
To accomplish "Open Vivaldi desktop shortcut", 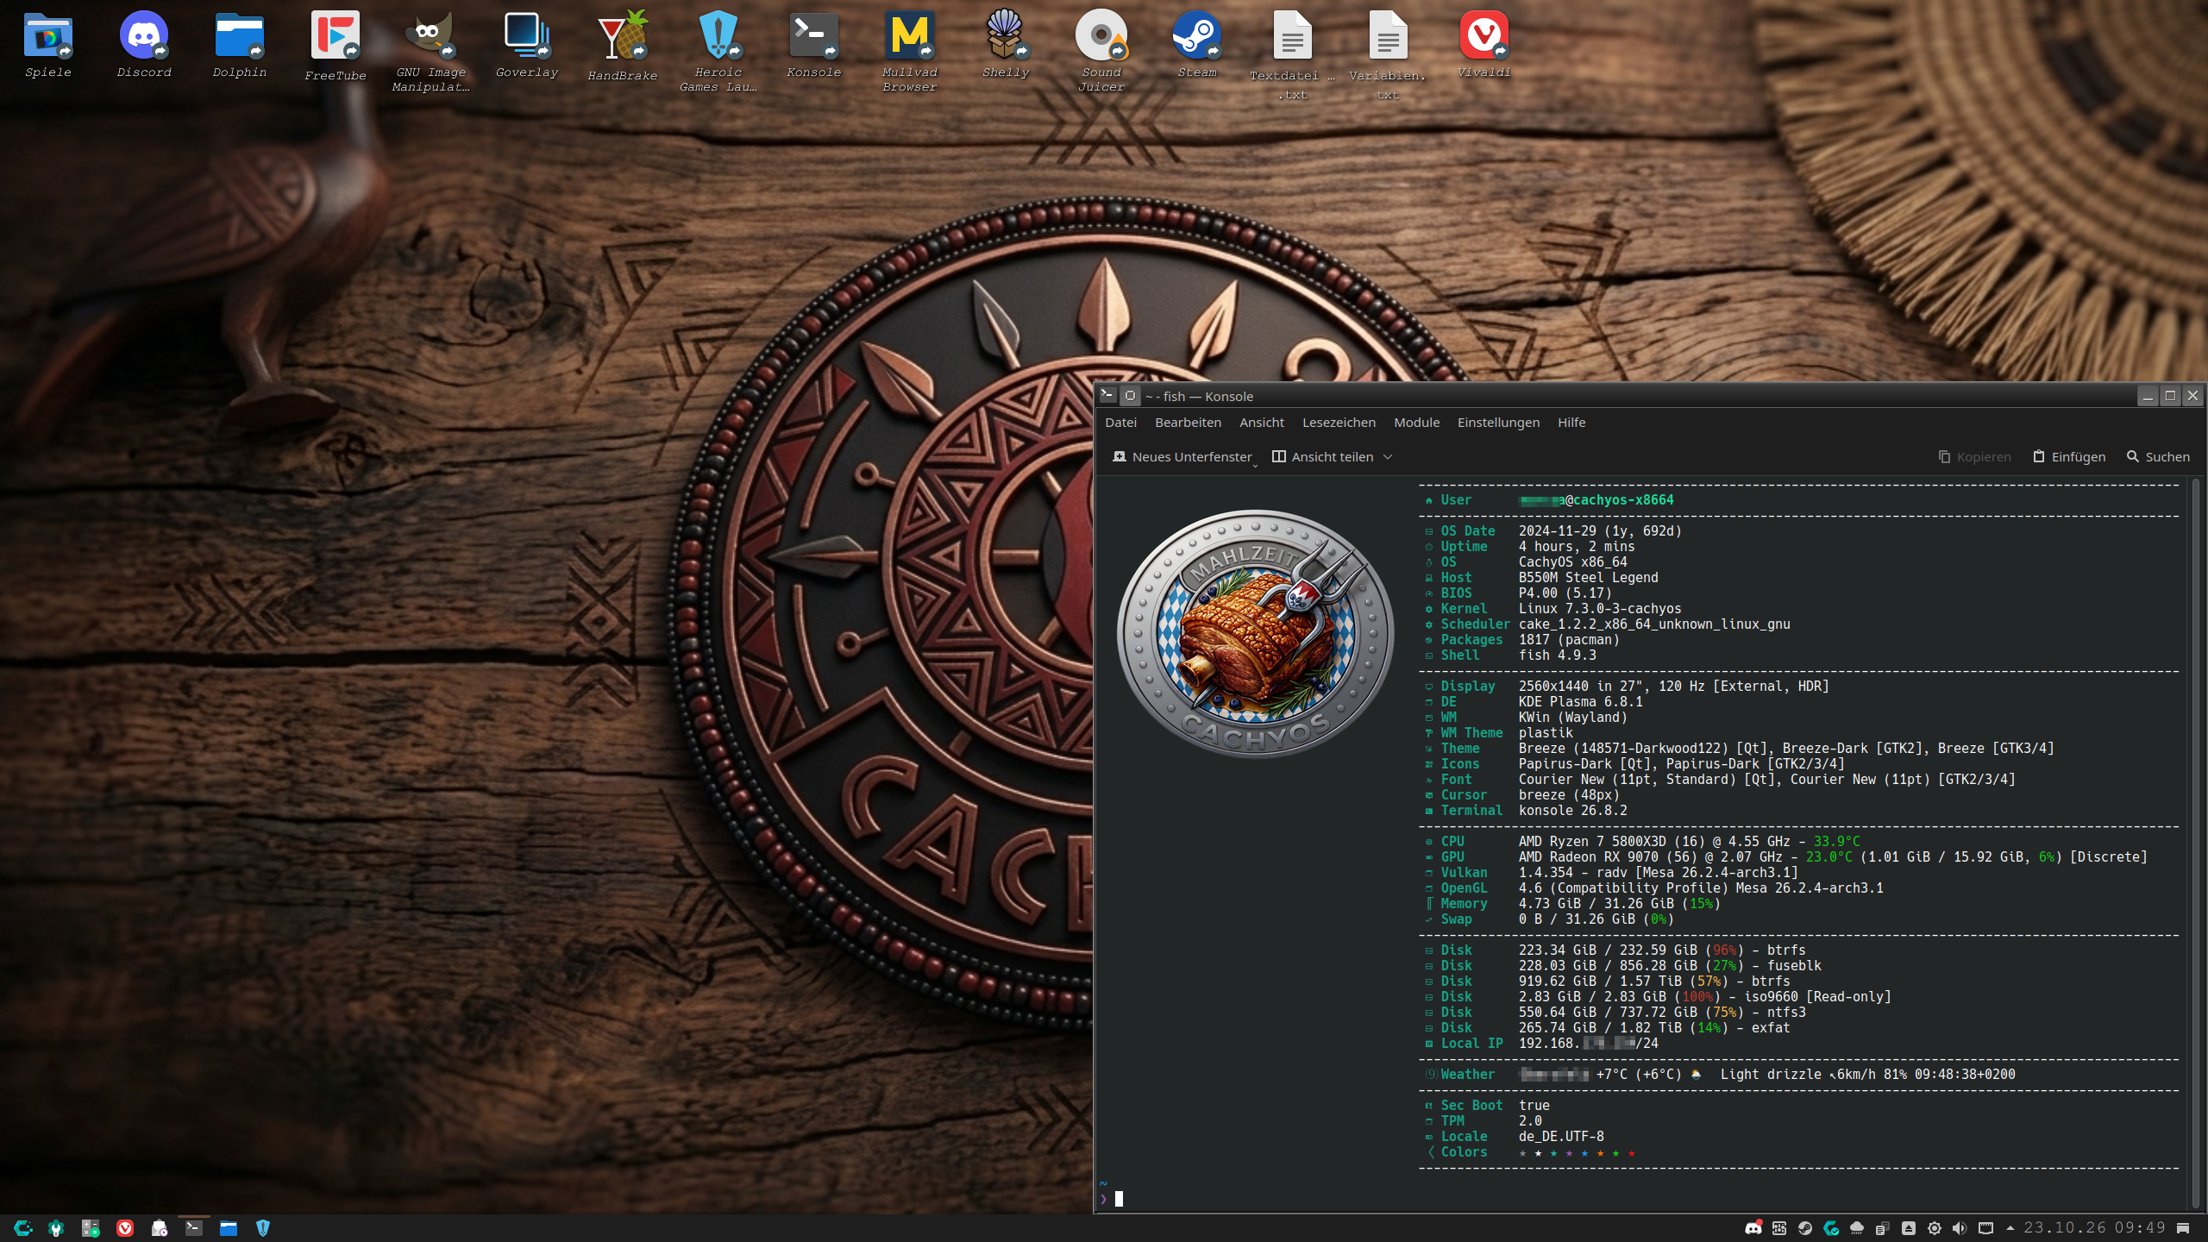I will (1484, 45).
